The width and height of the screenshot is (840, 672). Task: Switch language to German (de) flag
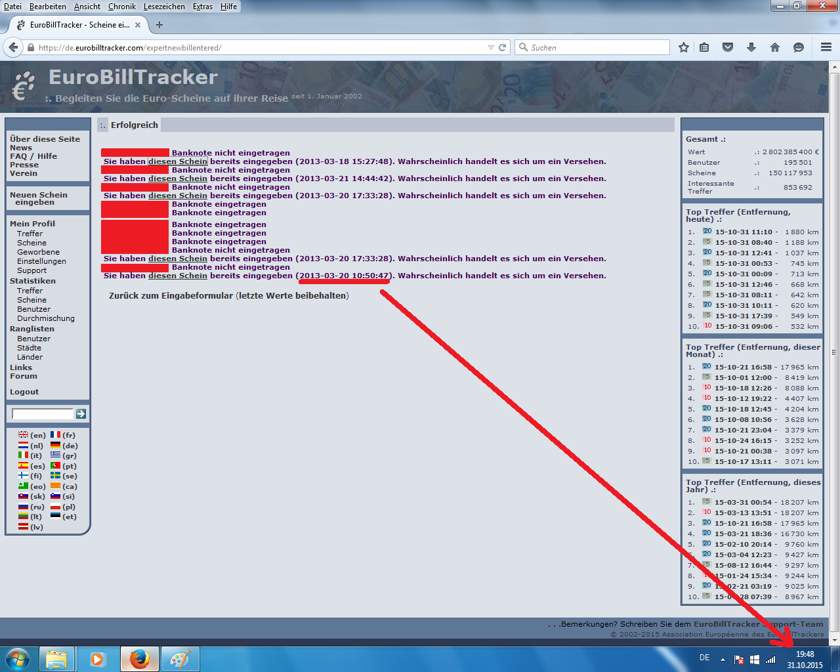pyautogui.click(x=56, y=445)
